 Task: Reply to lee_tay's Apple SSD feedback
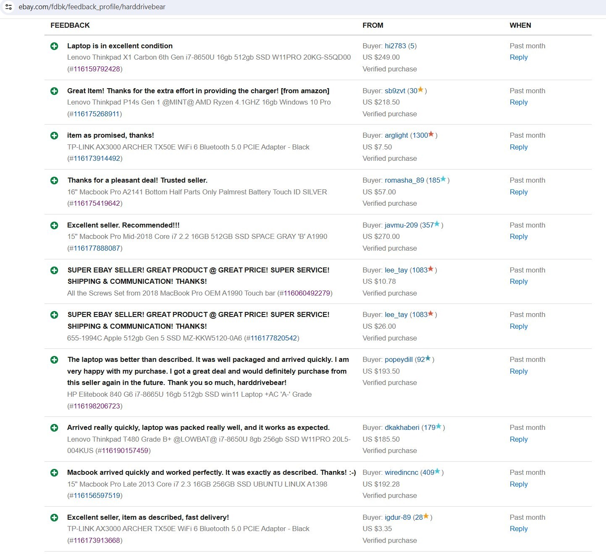pos(519,327)
